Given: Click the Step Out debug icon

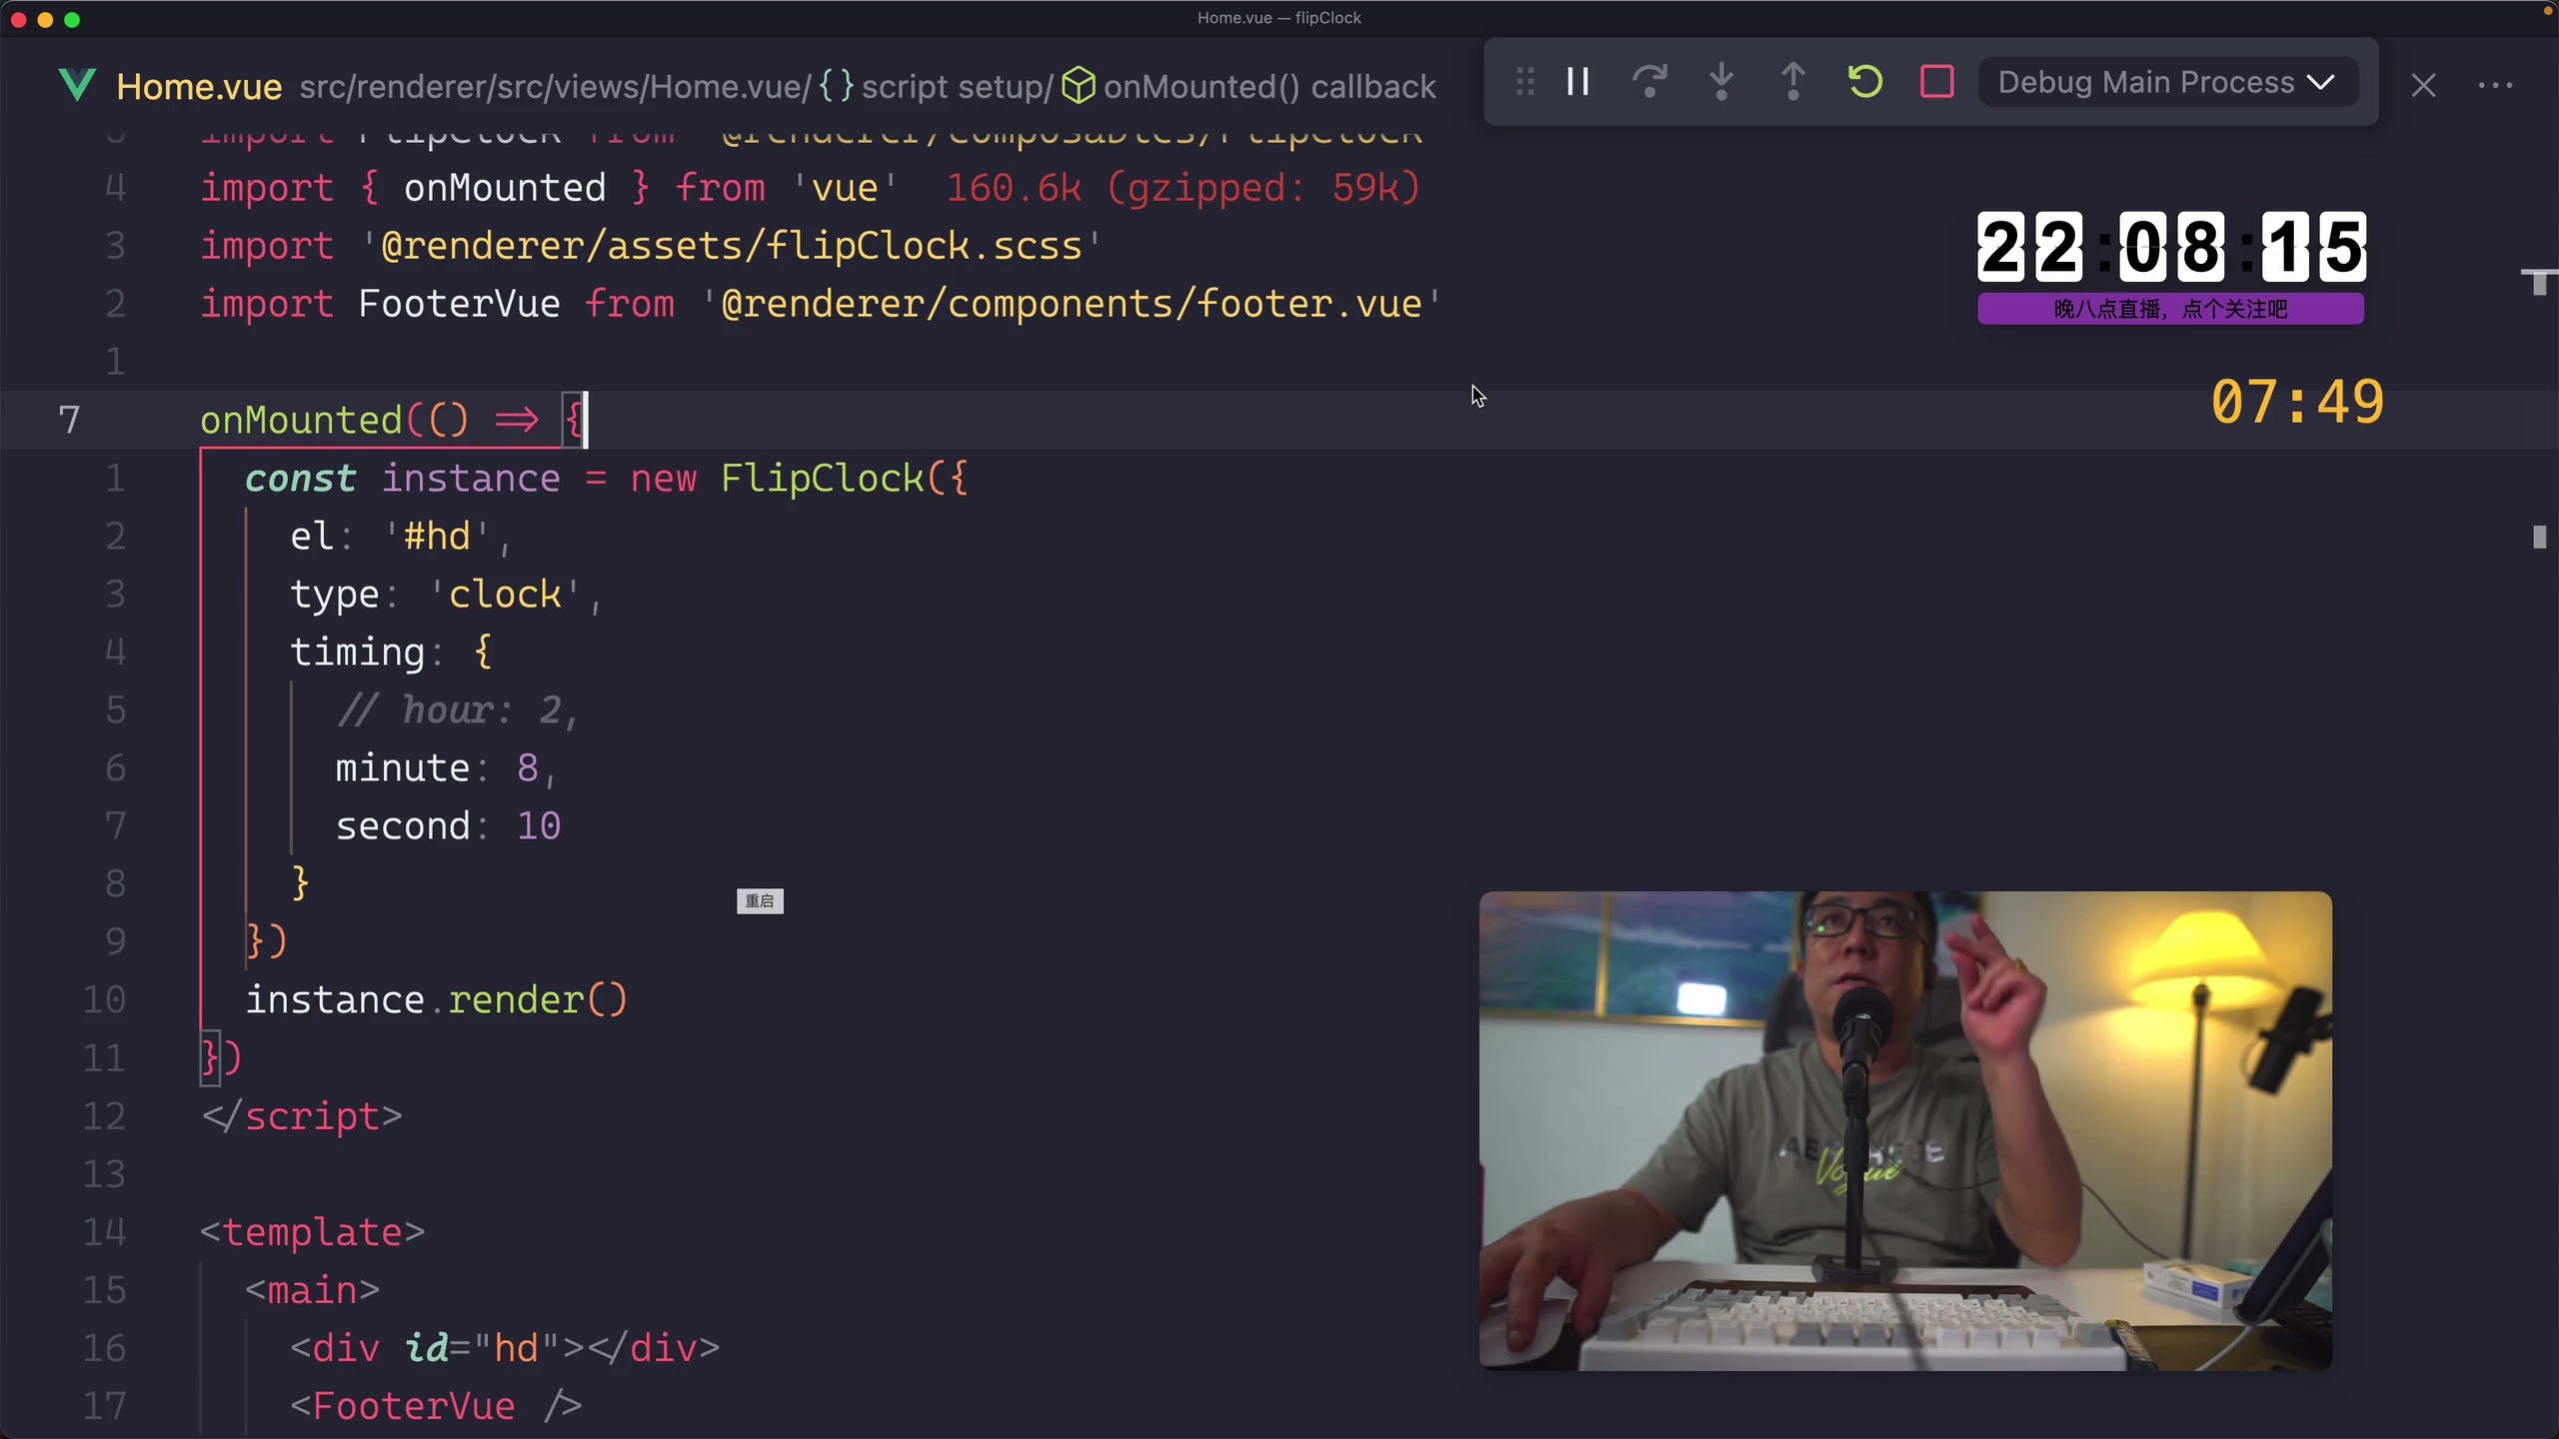Looking at the screenshot, I should point(1791,82).
